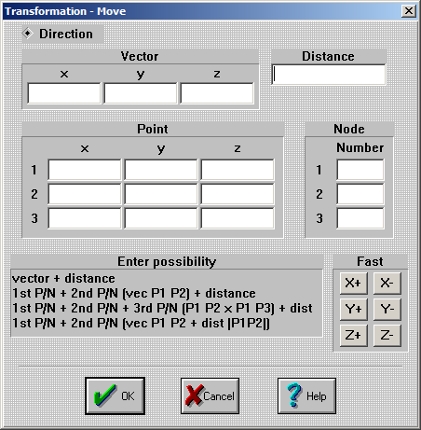Click the Vector y input field
Screen dimensions: 421x430
[141, 93]
